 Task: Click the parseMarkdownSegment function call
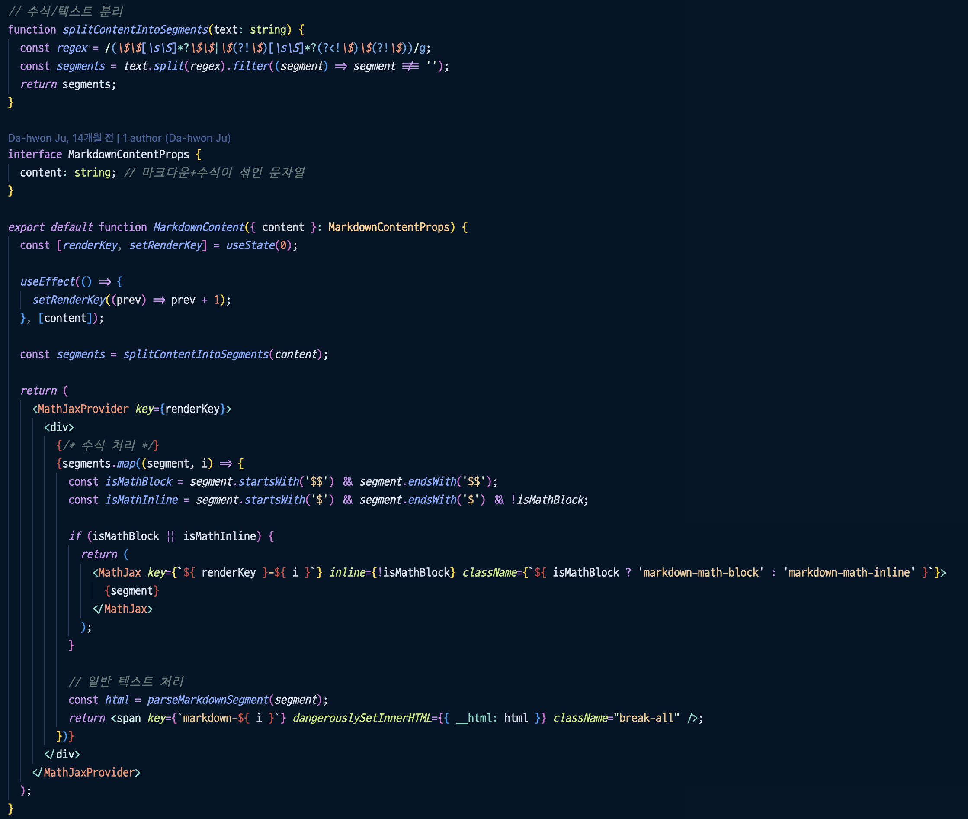208,700
